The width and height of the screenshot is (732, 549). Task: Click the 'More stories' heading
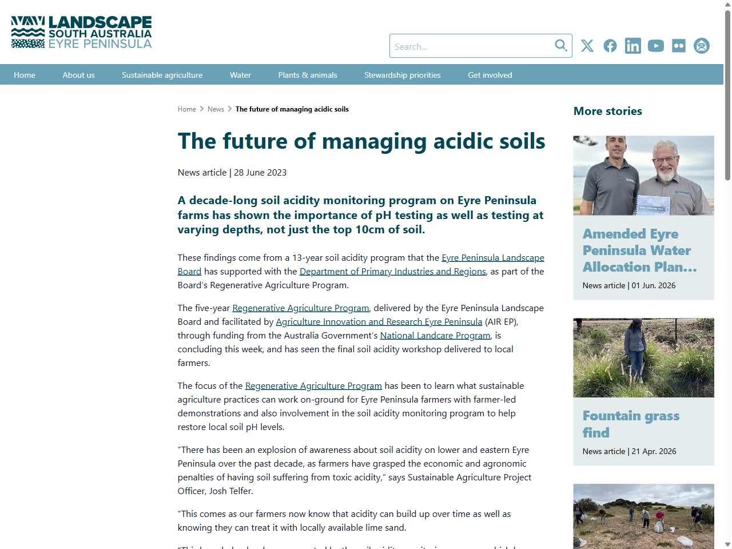click(608, 112)
